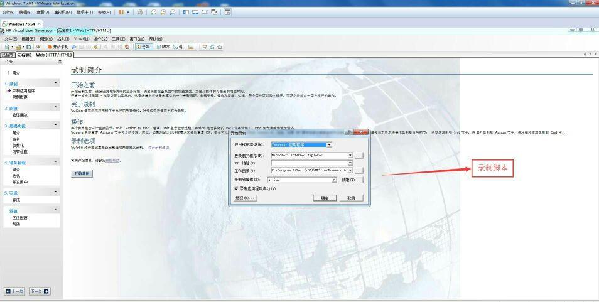
Task: Switch to the 起始页 tab
Action: point(8,55)
